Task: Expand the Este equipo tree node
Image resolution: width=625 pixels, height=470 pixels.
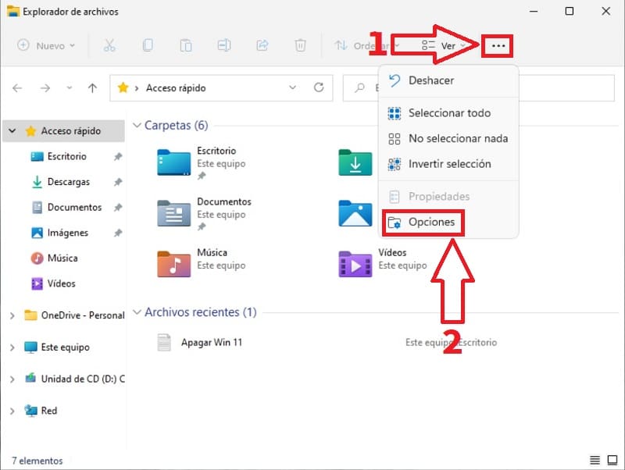Action: pyautogui.click(x=12, y=347)
